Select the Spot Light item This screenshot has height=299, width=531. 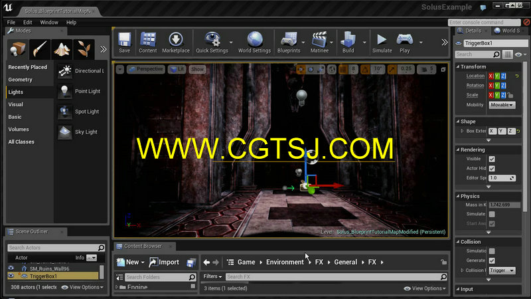(x=81, y=112)
